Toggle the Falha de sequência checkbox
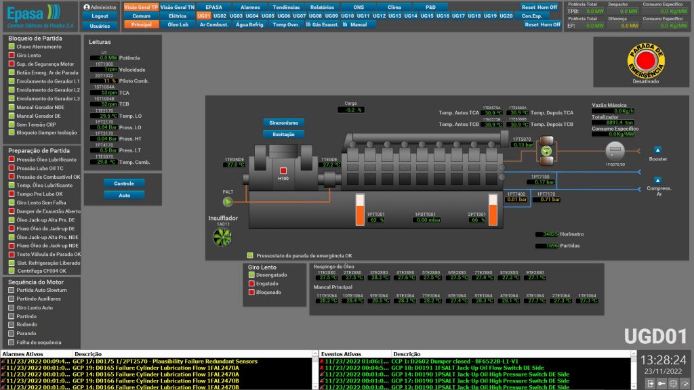The width and height of the screenshot is (694, 390). coord(12,341)
